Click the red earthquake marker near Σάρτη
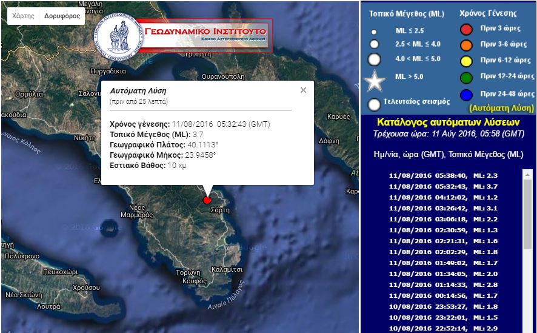 tap(207, 200)
